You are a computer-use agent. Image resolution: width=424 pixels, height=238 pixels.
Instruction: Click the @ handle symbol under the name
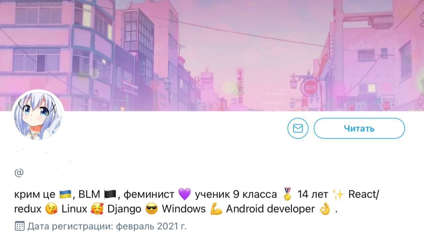pos(19,173)
